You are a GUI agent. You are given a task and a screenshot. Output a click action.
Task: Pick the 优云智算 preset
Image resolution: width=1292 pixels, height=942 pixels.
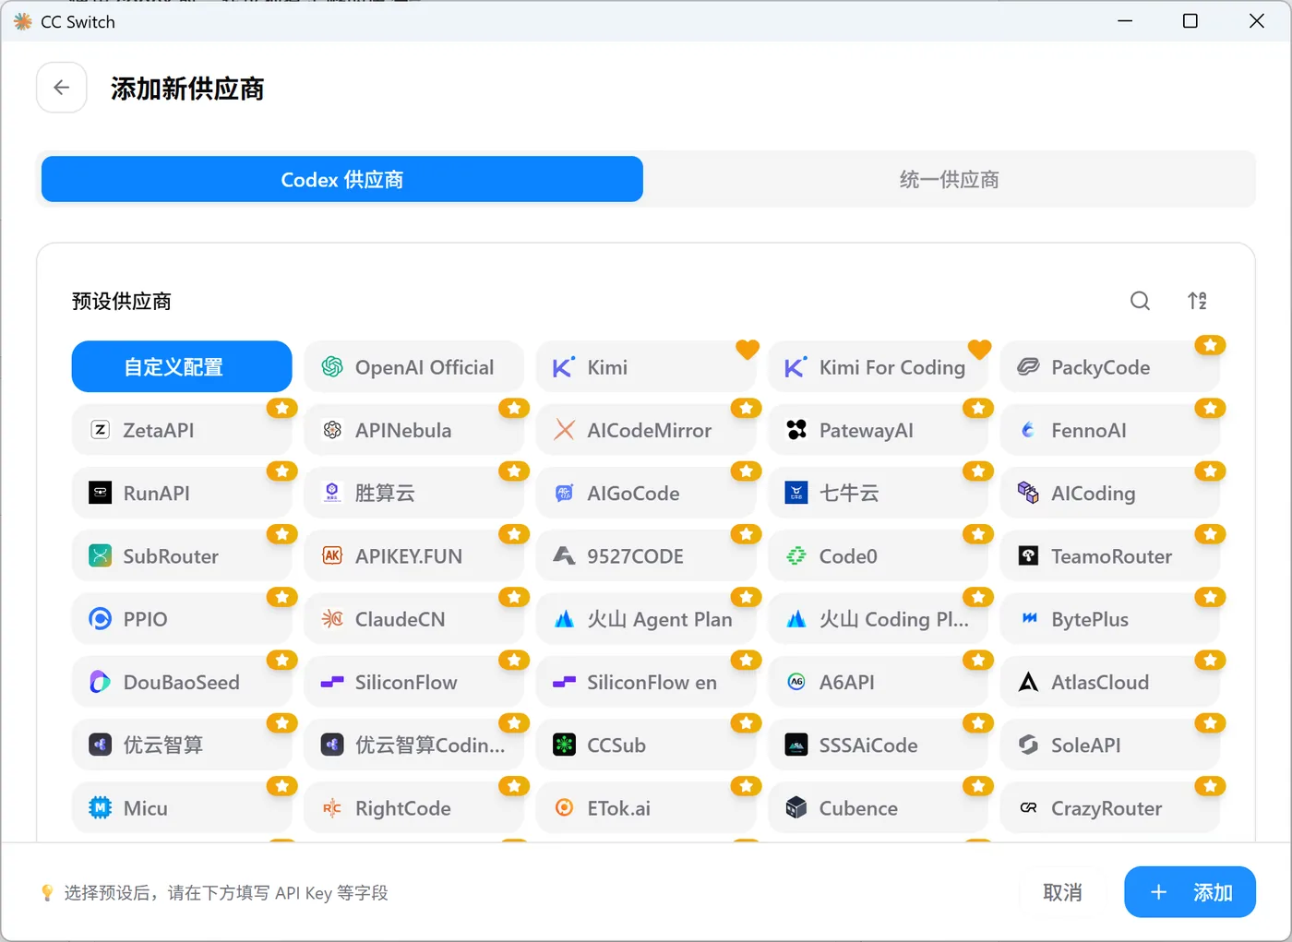pyautogui.click(x=182, y=745)
